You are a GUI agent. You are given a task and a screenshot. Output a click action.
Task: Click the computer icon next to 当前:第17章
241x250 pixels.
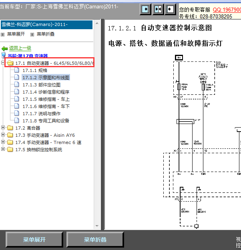[4, 55]
